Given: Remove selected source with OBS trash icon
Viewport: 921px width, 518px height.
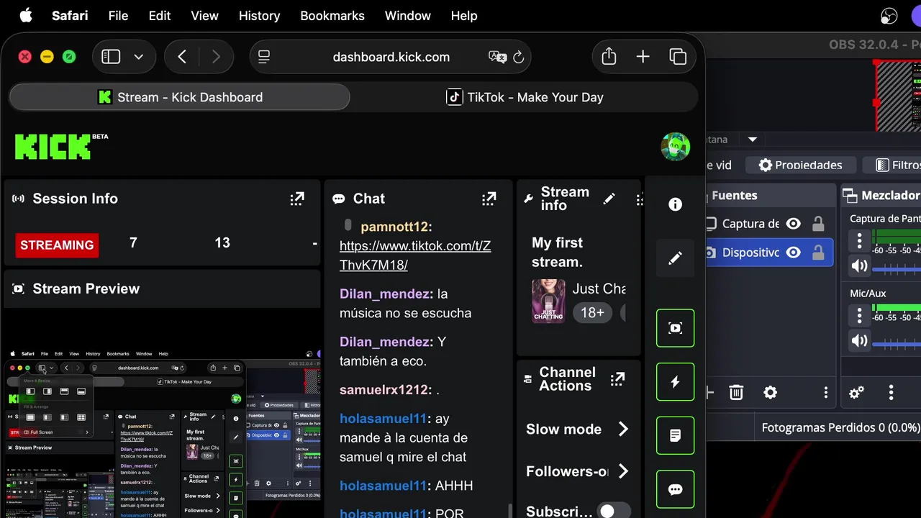Looking at the screenshot, I should 736,392.
